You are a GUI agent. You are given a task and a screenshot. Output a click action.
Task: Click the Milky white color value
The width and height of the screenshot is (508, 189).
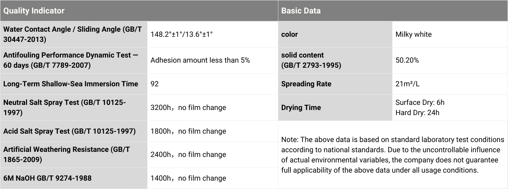[x=413, y=35]
